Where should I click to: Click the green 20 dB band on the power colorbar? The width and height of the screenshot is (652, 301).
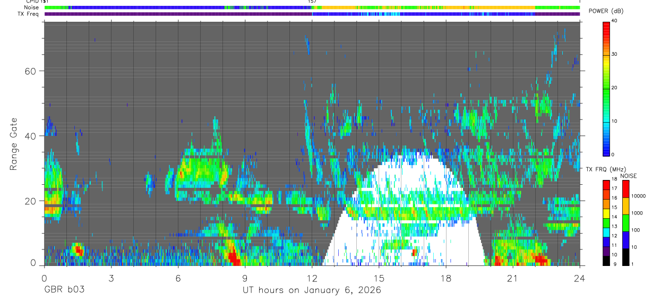pyautogui.click(x=606, y=88)
